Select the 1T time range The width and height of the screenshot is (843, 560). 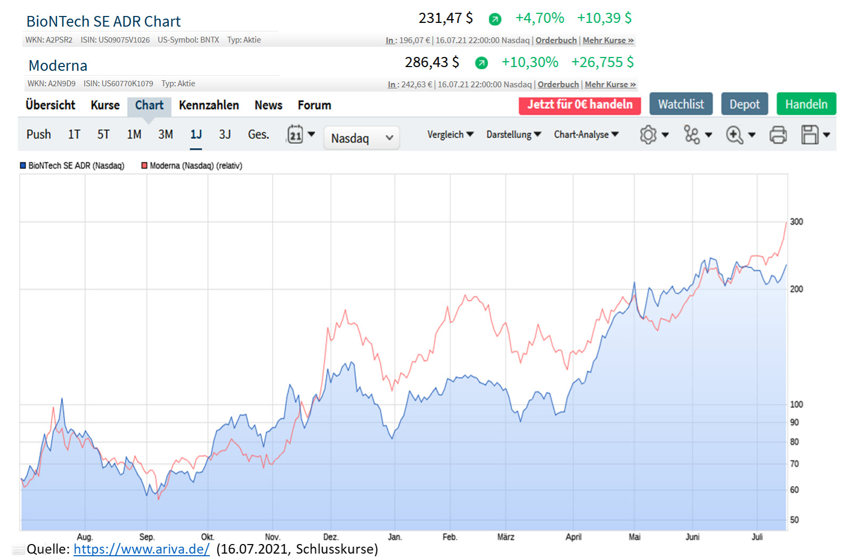74,134
